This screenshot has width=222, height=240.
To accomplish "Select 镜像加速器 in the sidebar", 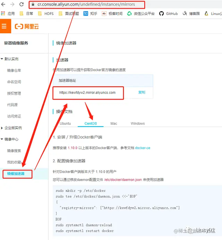I will click(16, 174).
